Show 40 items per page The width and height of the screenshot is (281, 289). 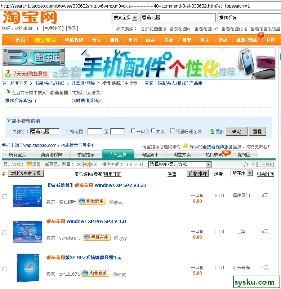click(86, 165)
